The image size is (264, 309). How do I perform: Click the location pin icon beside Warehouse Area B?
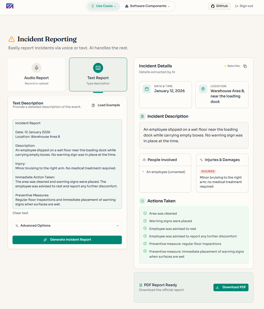tap(203, 89)
